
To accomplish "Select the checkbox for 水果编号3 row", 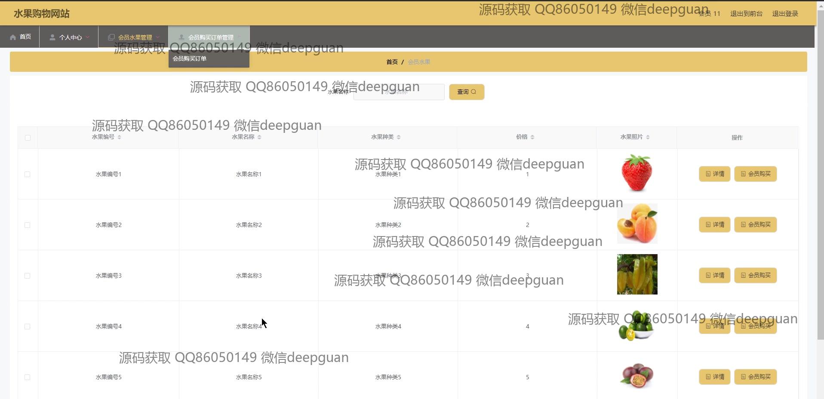I will (28, 276).
